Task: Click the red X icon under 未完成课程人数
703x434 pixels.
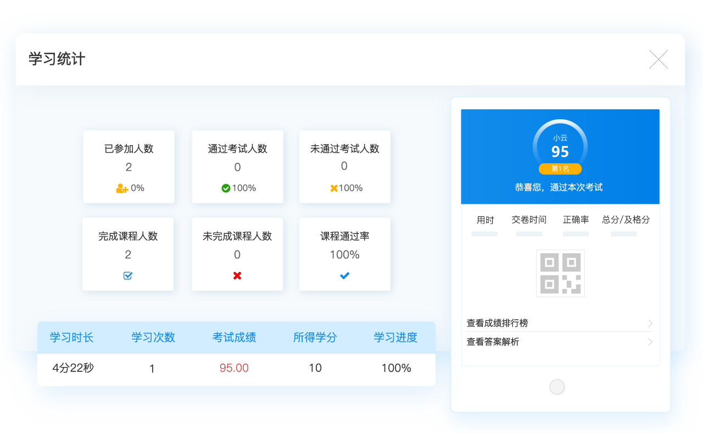Action: click(237, 276)
